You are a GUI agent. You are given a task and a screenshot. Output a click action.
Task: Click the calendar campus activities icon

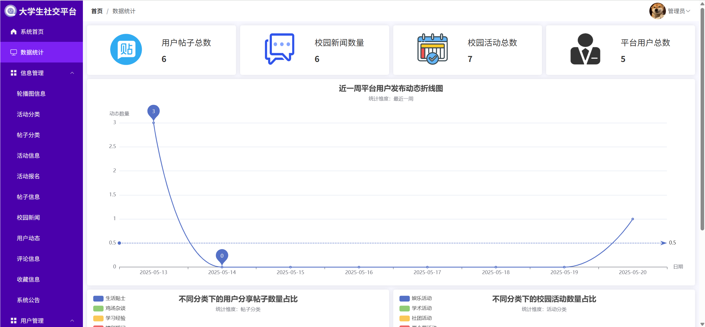point(432,49)
